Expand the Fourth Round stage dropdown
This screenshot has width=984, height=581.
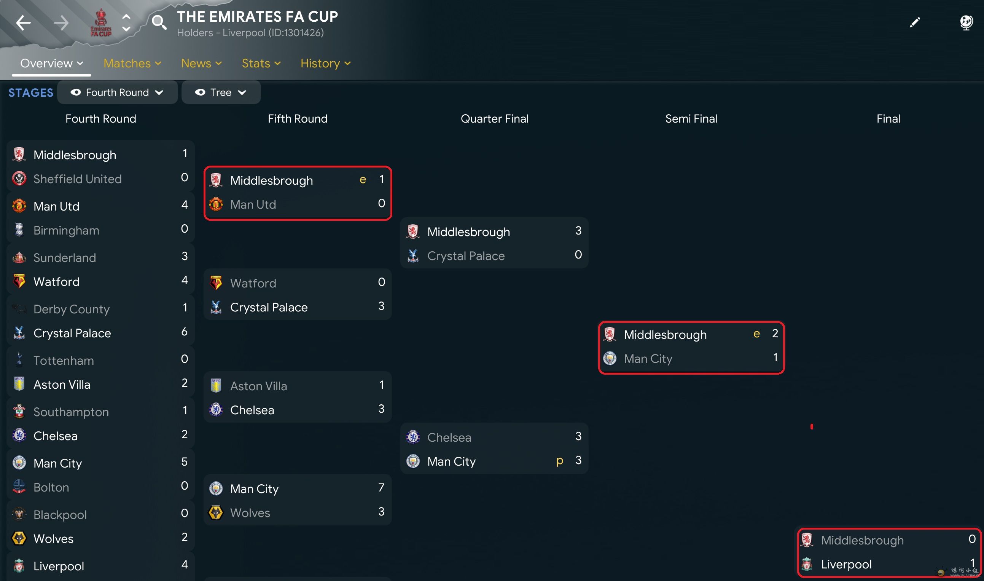pyautogui.click(x=117, y=93)
